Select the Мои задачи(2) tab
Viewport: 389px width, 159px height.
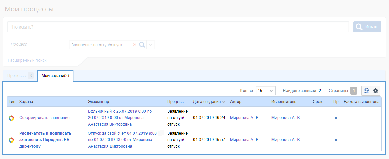coord(55,76)
